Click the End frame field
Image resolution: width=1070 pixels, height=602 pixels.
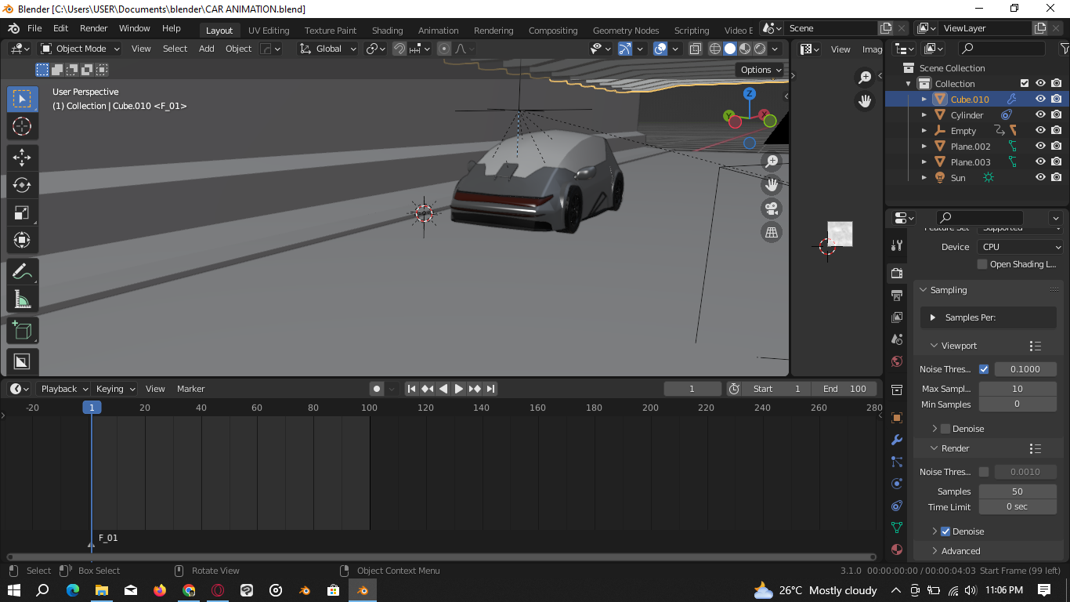click(x=844, y=389)
